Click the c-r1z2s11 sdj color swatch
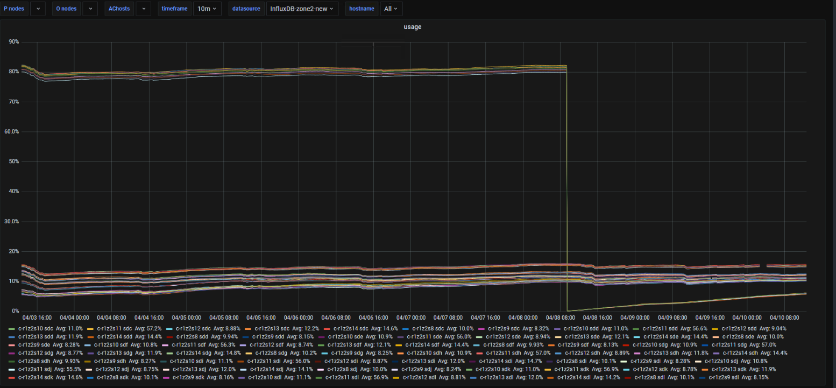836x388 pixels. [x=12, y=369]
